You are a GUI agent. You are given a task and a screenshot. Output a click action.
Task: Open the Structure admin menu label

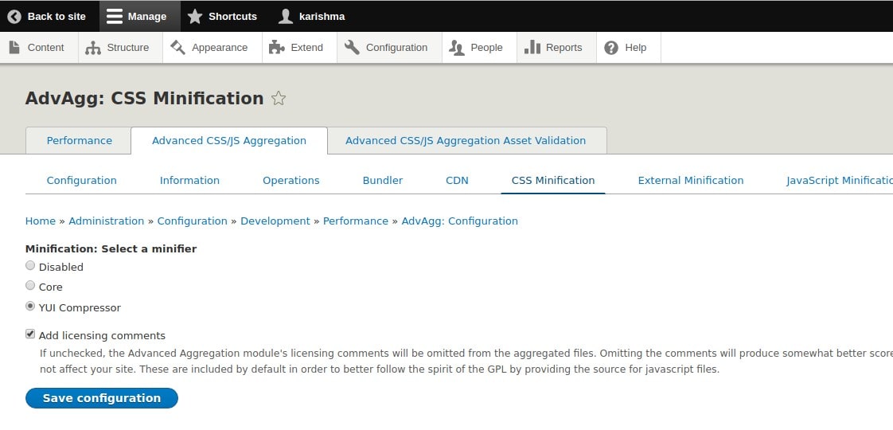pos(128,48)
